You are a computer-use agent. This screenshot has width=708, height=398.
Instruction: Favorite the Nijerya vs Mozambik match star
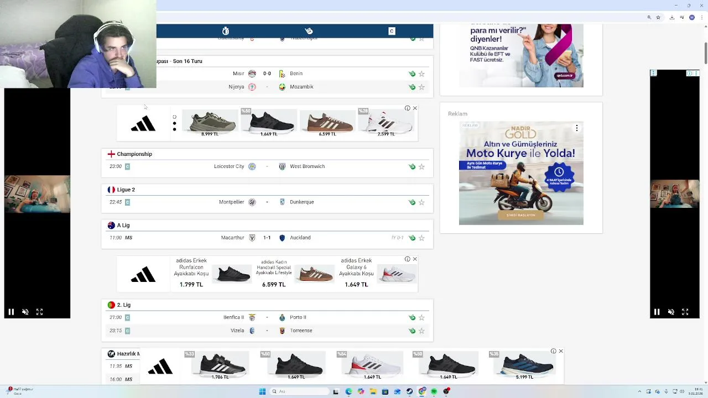click(x=421, y=87)
